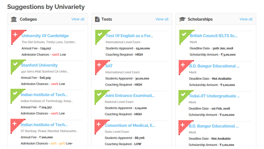This screenshot has width=264, height=149.
Task: View all Colleges
Action: point(78,19)
